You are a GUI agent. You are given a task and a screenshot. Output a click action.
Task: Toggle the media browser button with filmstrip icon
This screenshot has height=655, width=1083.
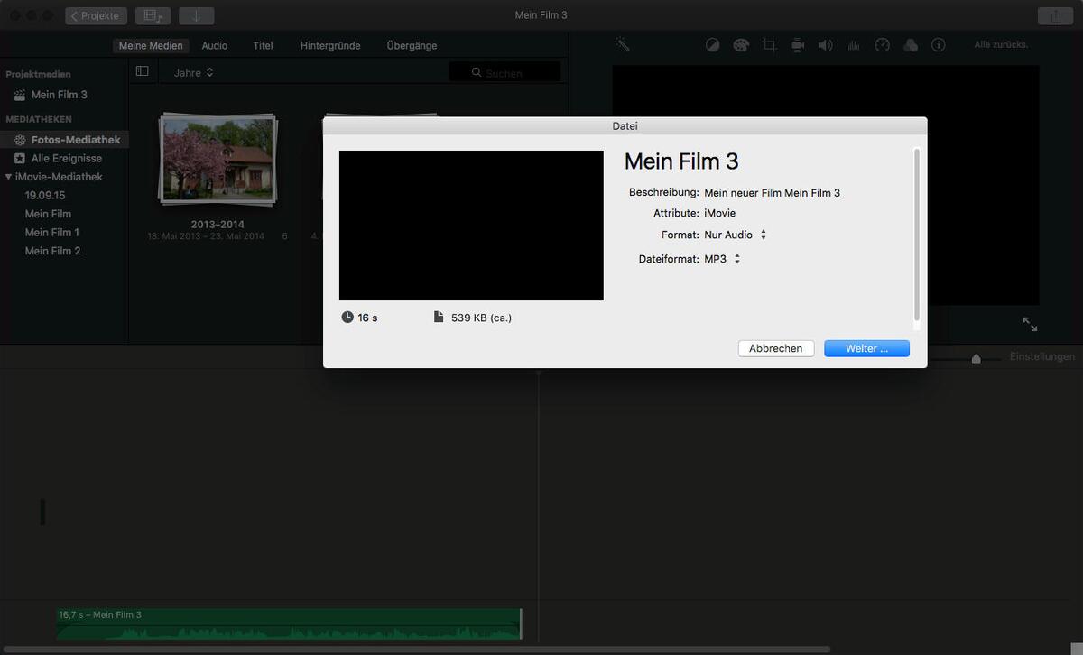pos(153,15)
